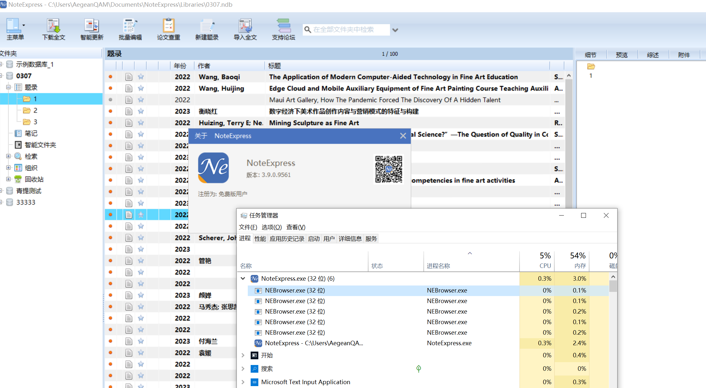Open the 支持论坛 support forum icon
This screenshot has height=388, width=706.
click(x=284, y=25)
